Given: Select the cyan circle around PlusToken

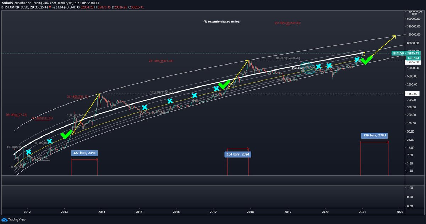Looking at the screenshot, I should coord(308,67).
